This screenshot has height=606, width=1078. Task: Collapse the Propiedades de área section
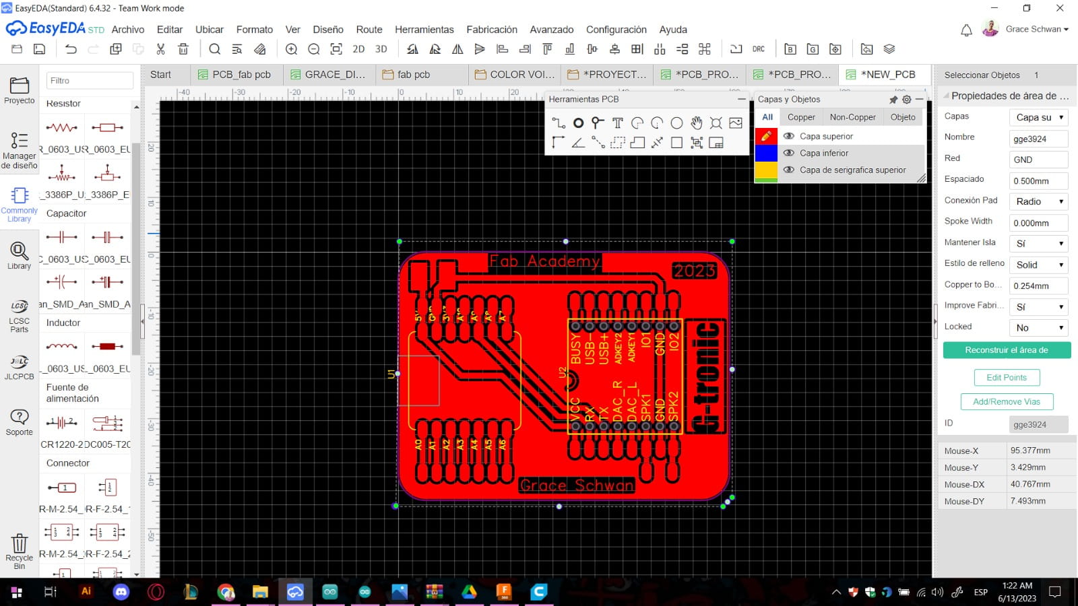[x=947, y=96]
